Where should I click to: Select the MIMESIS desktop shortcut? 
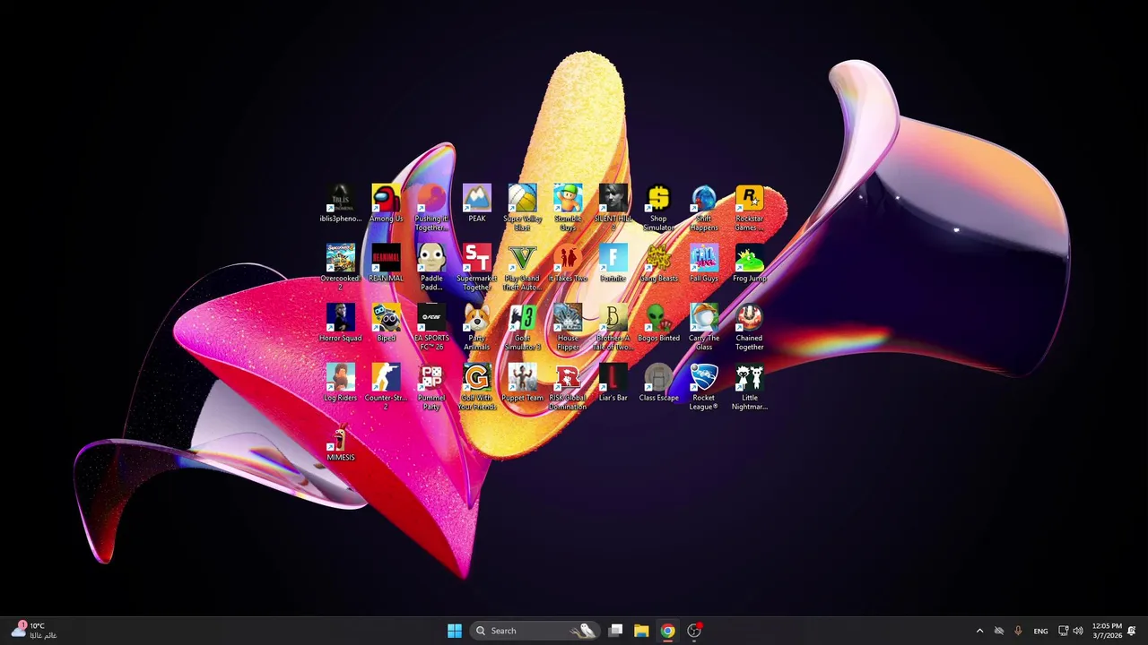point(340,443)
